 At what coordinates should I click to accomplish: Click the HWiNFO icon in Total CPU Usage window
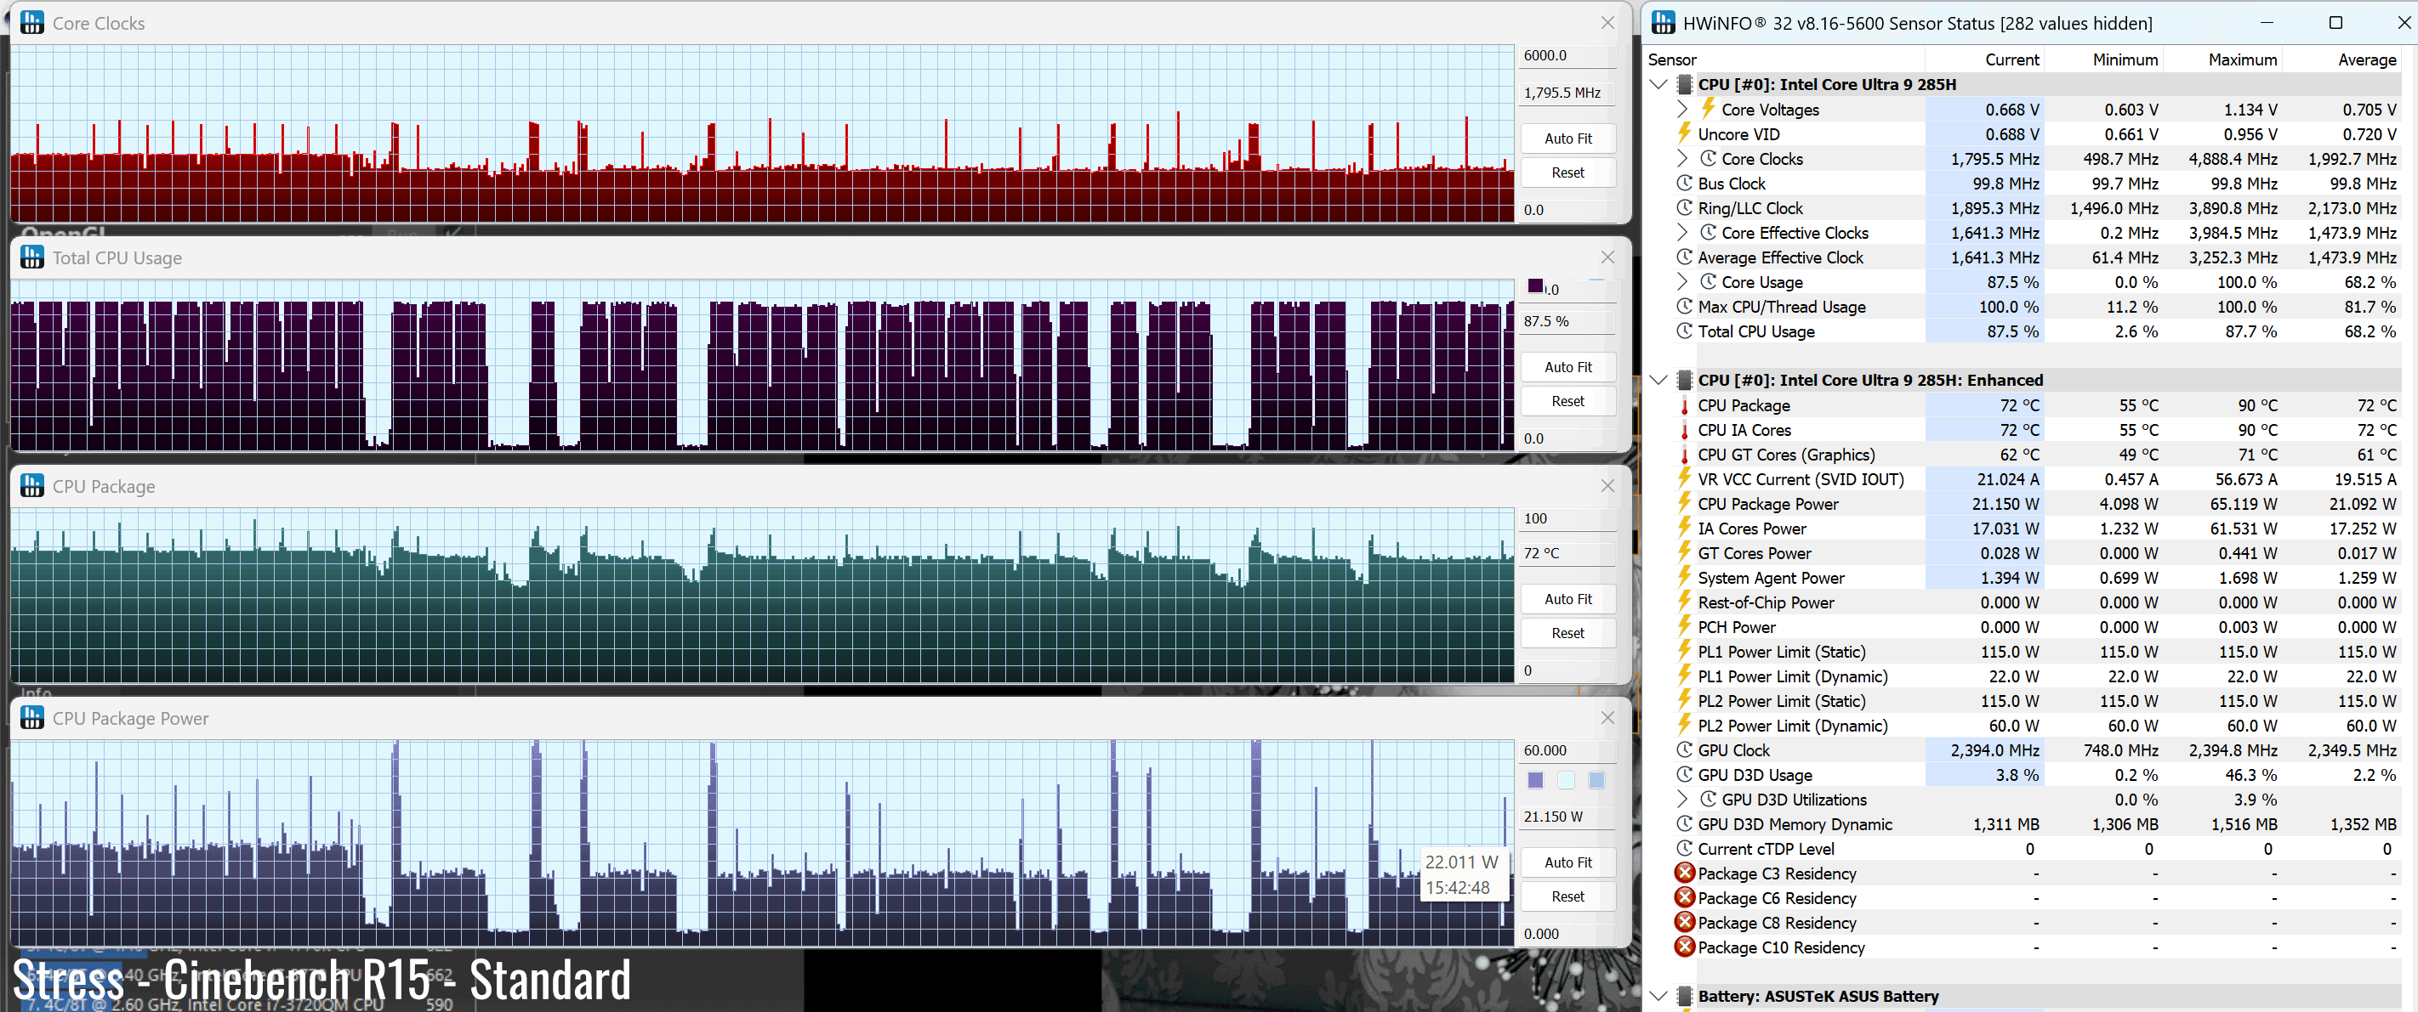pyautogui.click(x=32, y=257)
